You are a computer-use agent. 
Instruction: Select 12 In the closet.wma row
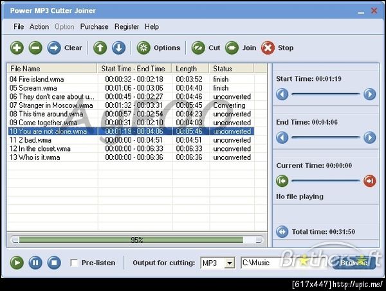(131, 148)
